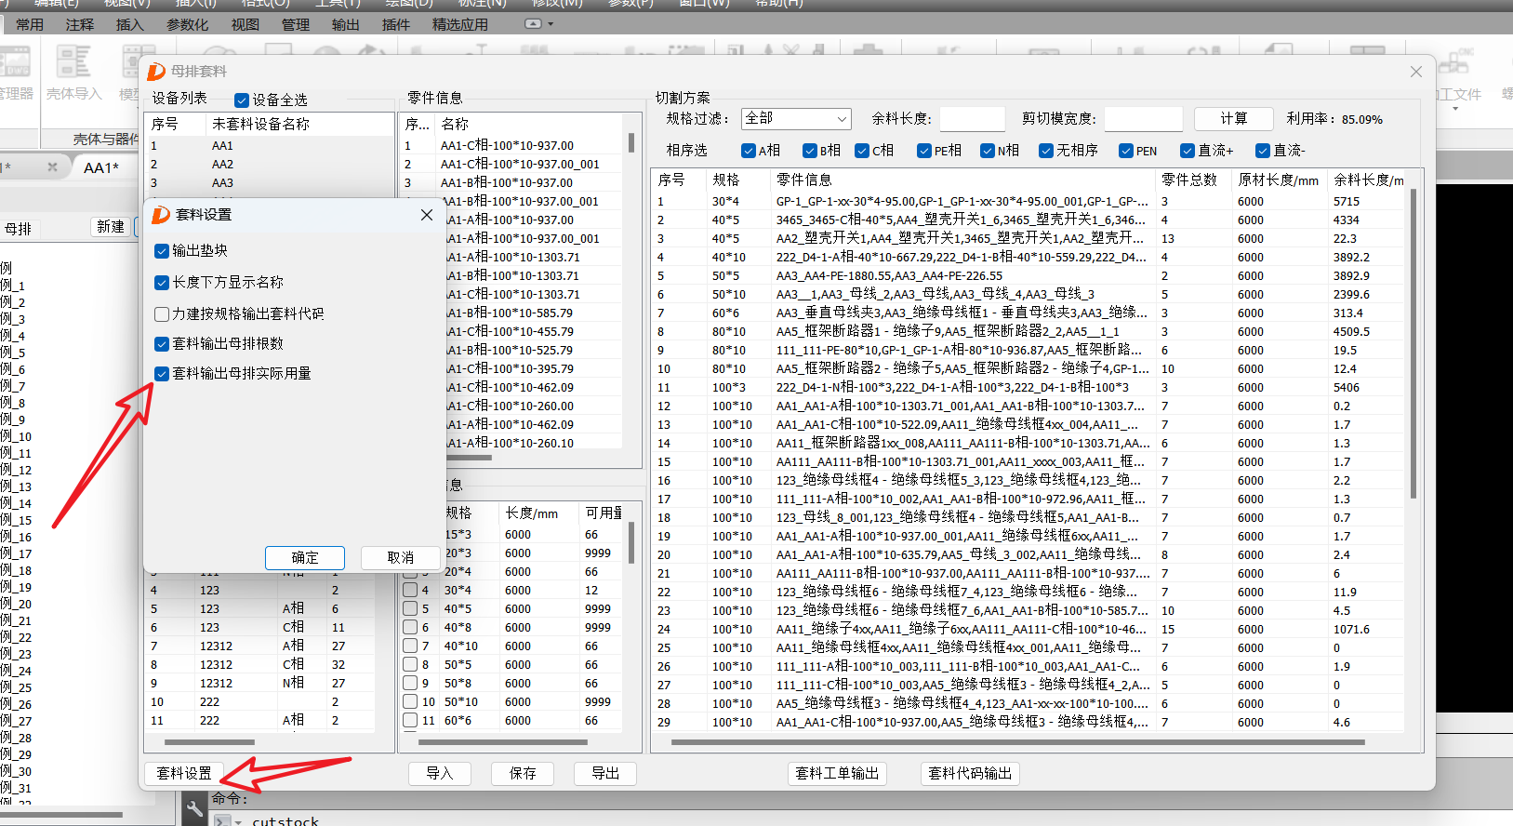This screenshot has width=1513, height=826.
Task: Click the 余料长度 input field
Action: [x=972, y=119]
